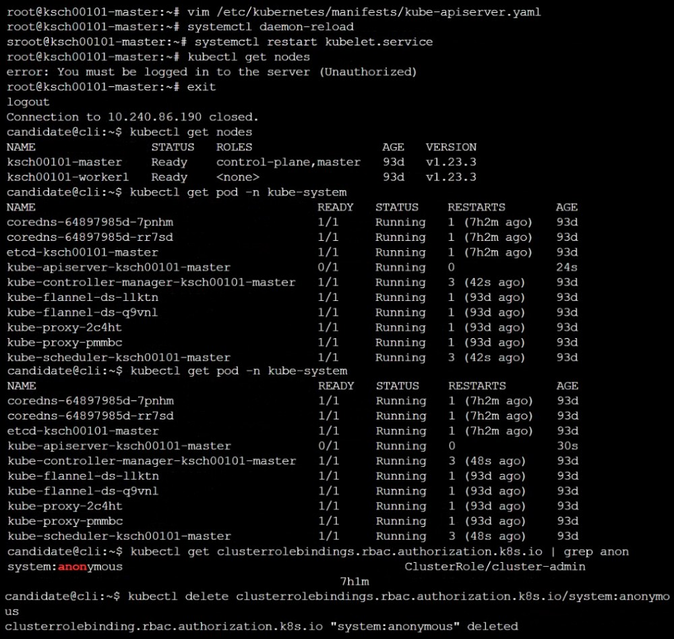Click the red highlighted anon text
The width and height of the screenshot is (674, 639).
(75, 567)
